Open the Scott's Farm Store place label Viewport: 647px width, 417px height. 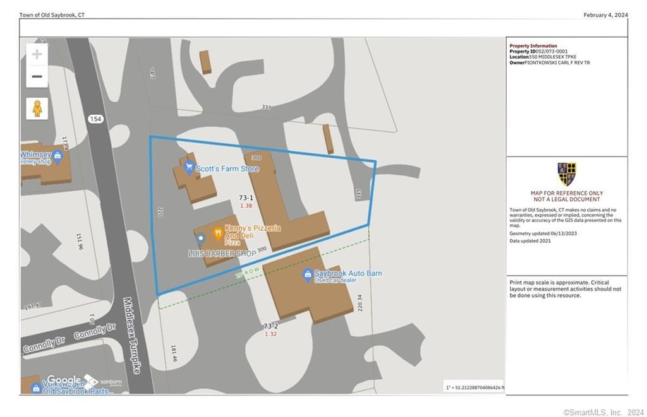pos(227,168)
